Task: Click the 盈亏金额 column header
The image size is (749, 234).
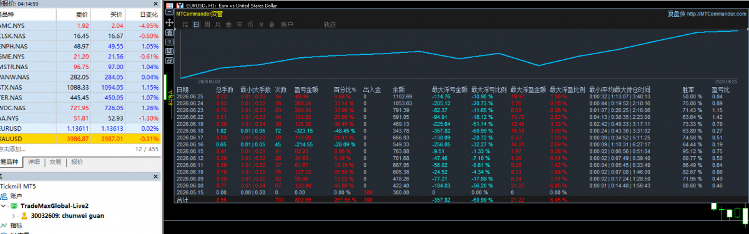Action: tap(306, 90)
